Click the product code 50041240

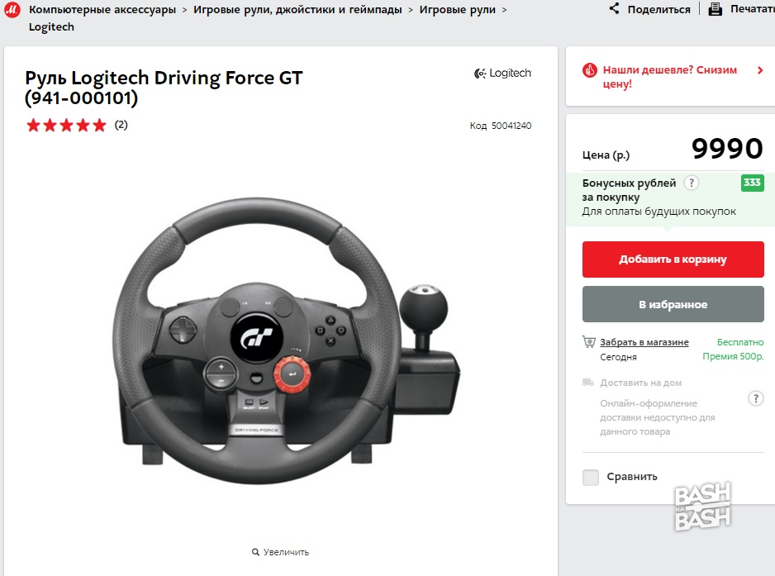click(x=511, y=126)
